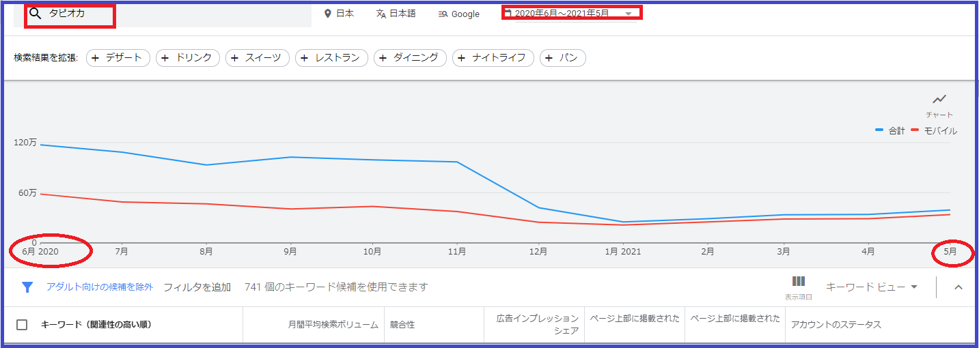Open the 表示項目 columns icon

pos(799,282)
